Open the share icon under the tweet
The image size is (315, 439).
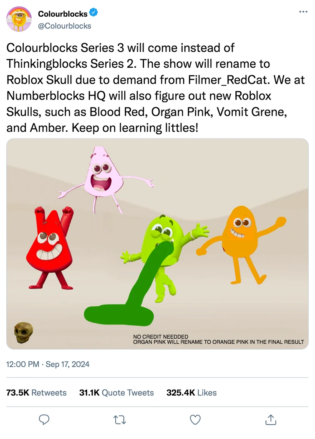(x=270, y=419)
